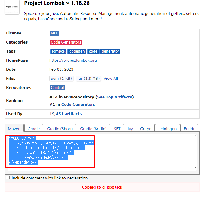Switch to the Leiningen tab

click(x=168, y=128)
